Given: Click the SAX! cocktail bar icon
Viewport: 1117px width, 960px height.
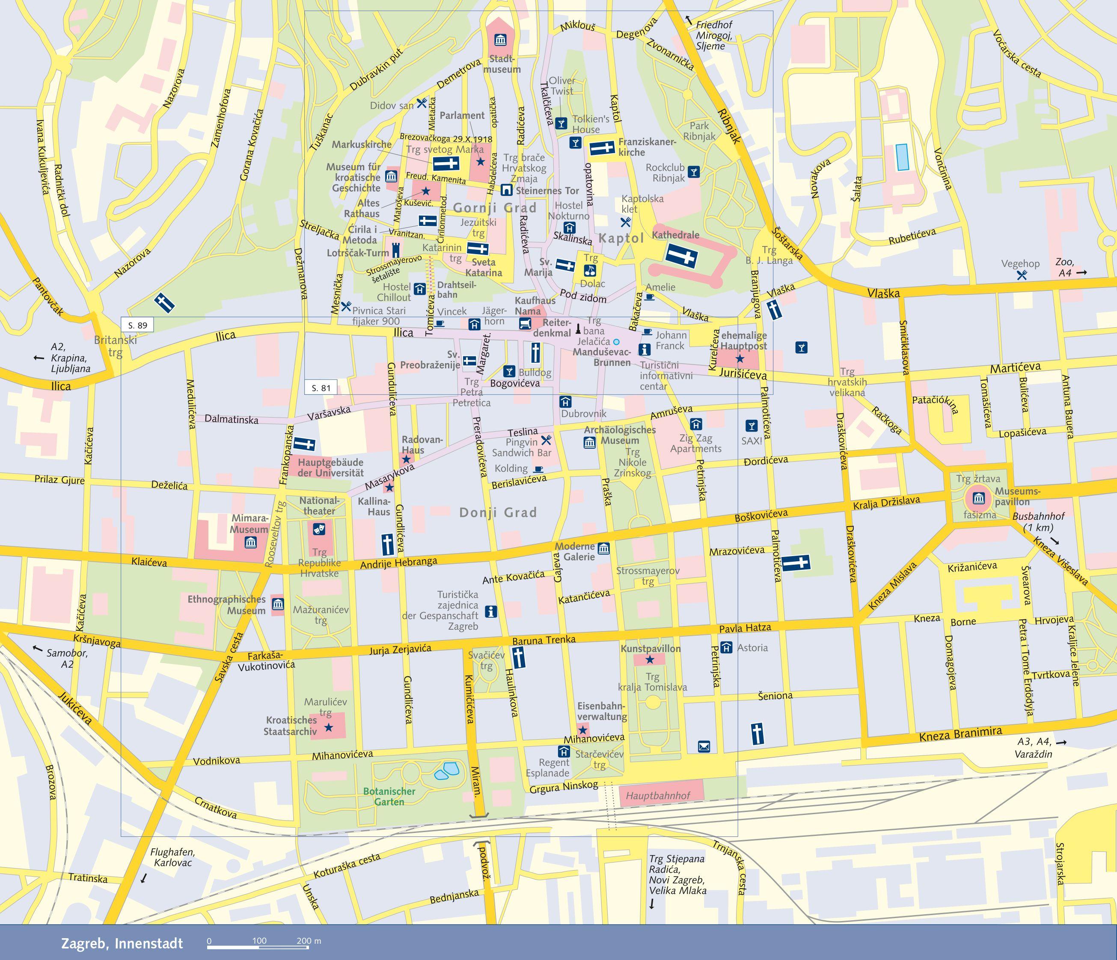Looking at the screenshot, I should point(752,426).
